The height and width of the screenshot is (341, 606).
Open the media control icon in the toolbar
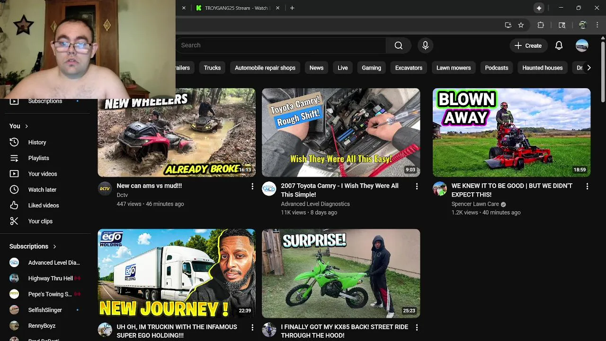click(x=562, y=25)
